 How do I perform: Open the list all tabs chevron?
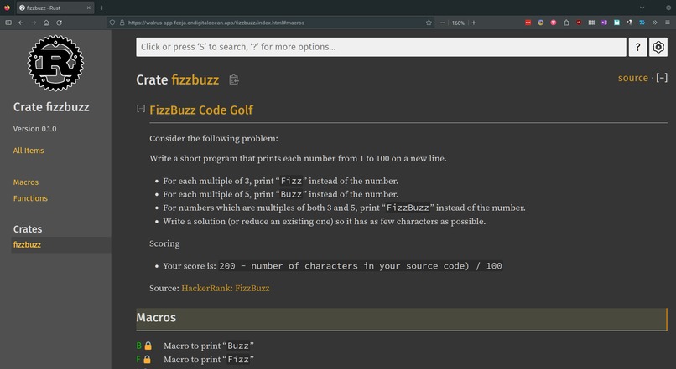coord(642,8)
